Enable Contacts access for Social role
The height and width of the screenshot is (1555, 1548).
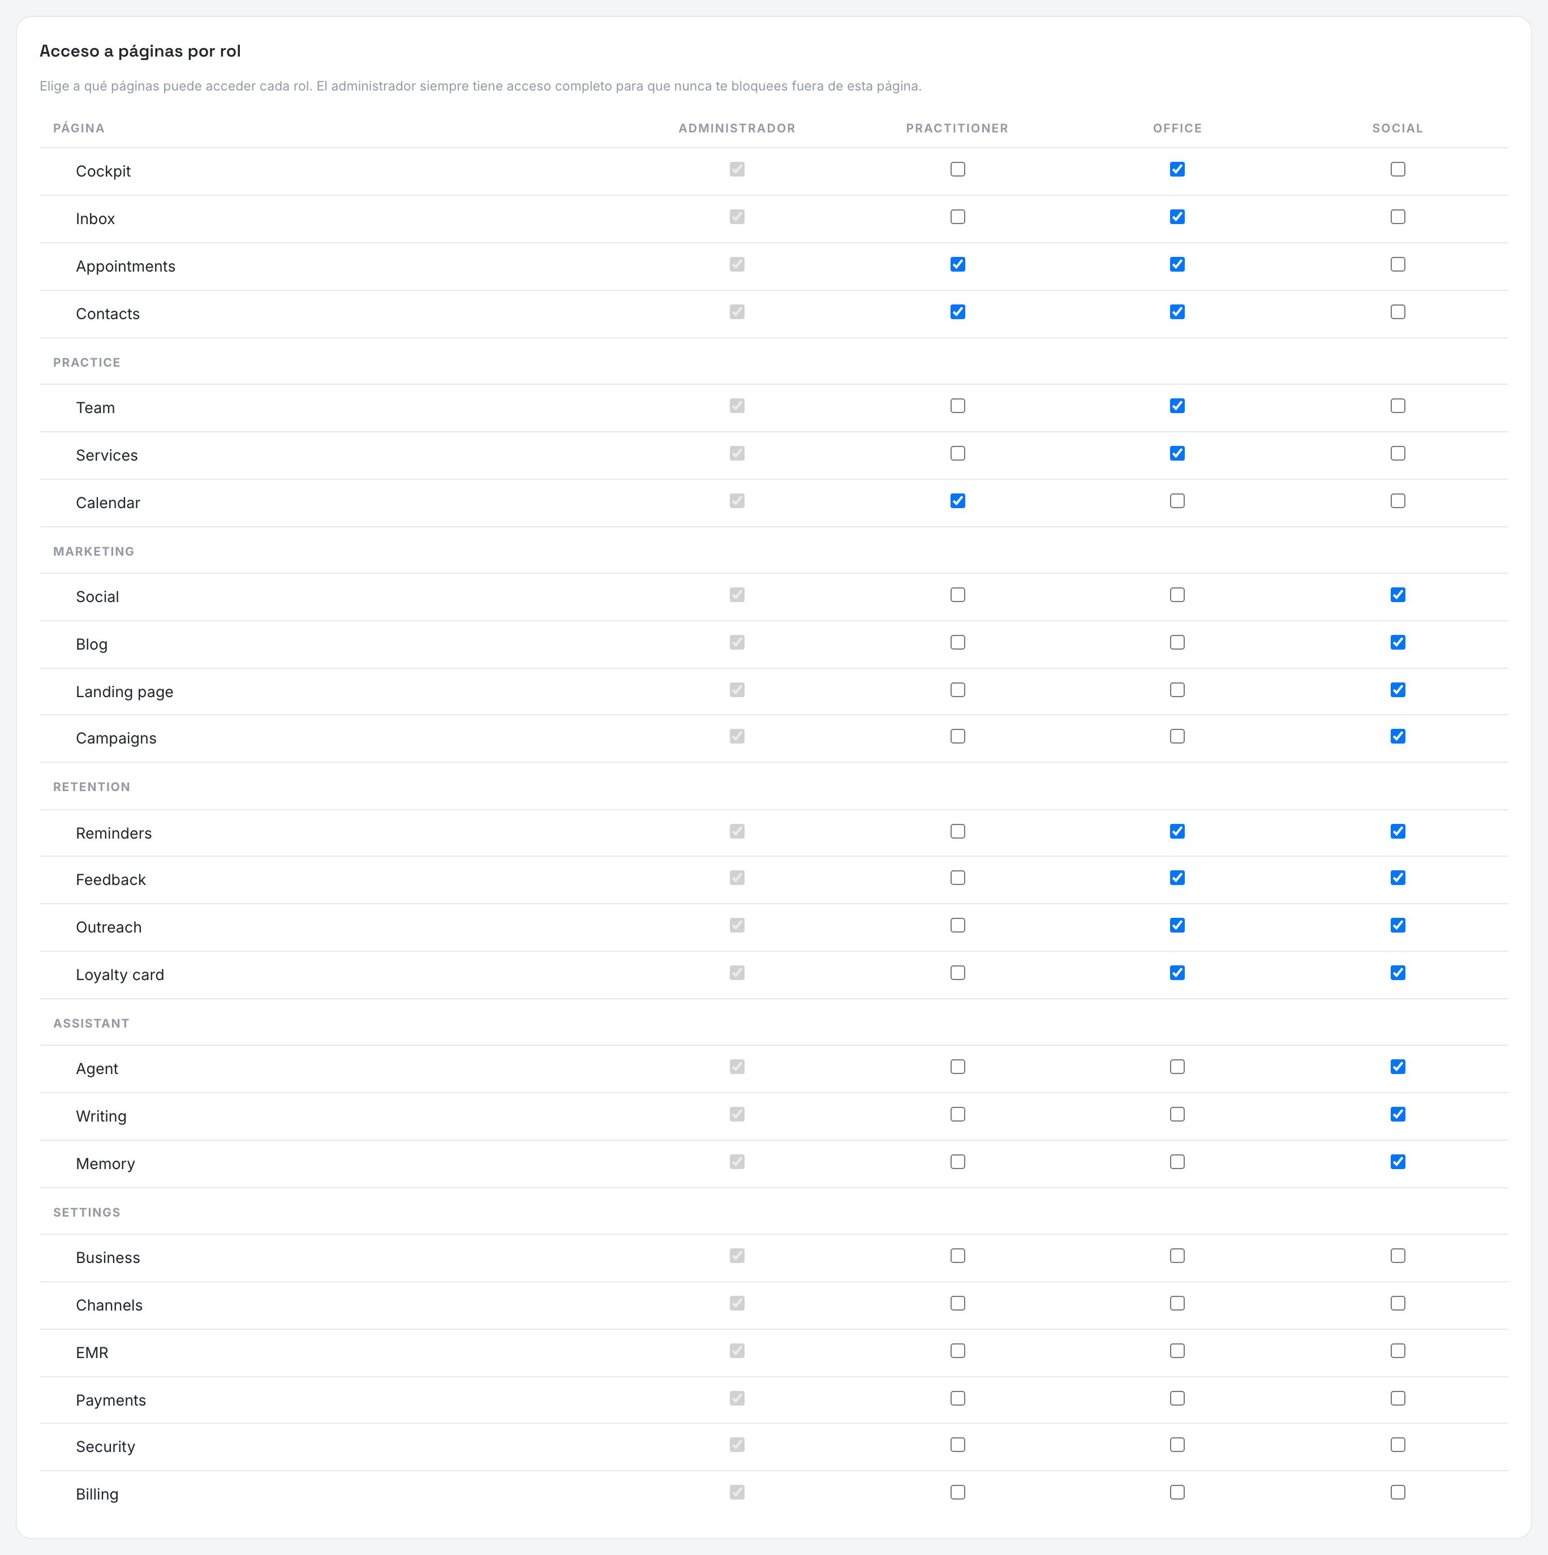(x=1397, y=311)
